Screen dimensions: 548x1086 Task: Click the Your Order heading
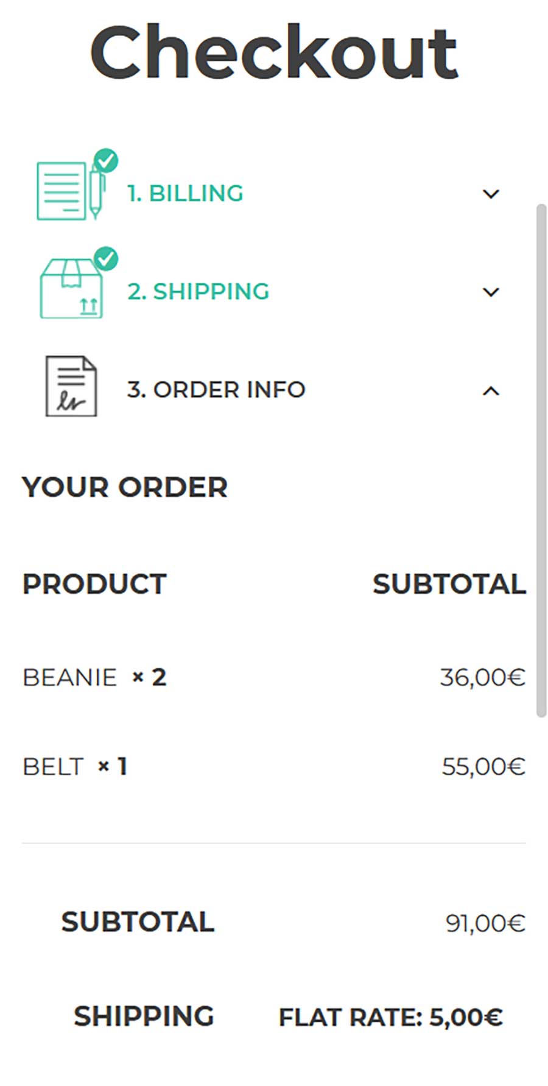pos(125,487)
